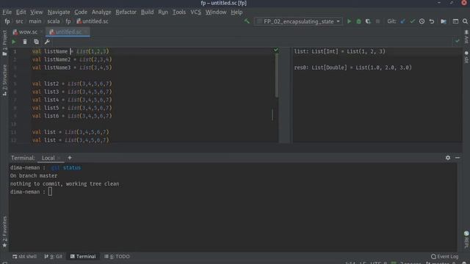This screenshot has width=470, height=264.
Task: Open the Favorites tool window sidebar
Action: click(4, 232)
